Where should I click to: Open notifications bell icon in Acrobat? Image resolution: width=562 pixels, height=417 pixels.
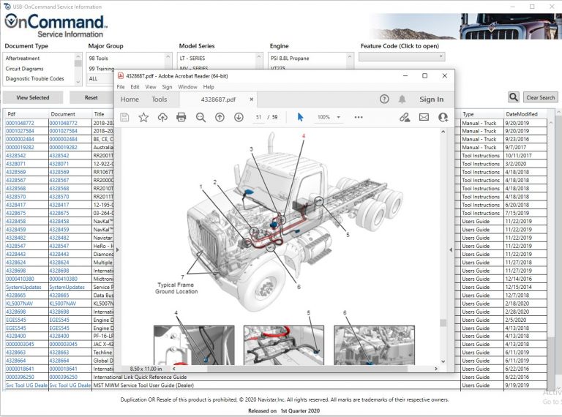[x=402, y=99]
